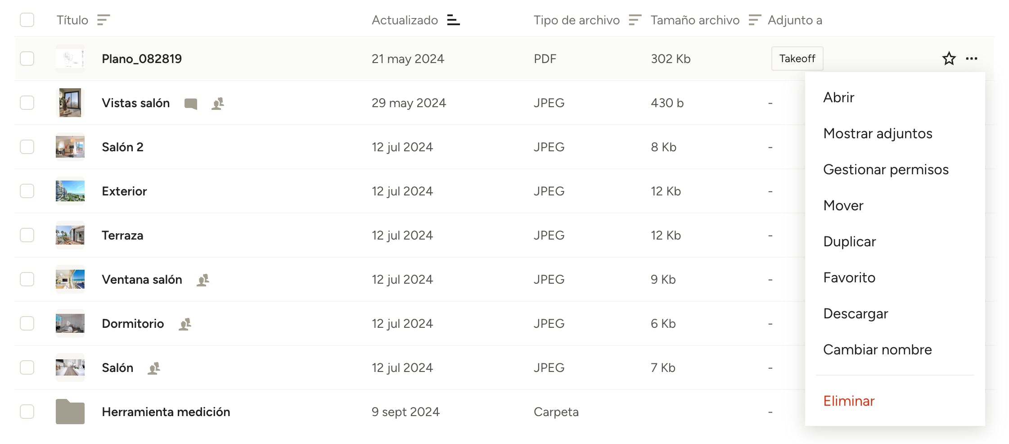Viewport: 1009px width, 444px height.
Task: Open the Herramienta medición folder icon
Action: (x=70, y=412)
